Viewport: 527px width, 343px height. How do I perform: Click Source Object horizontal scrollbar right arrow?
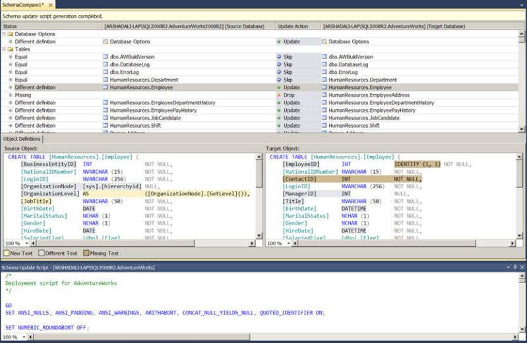(253, 244)
